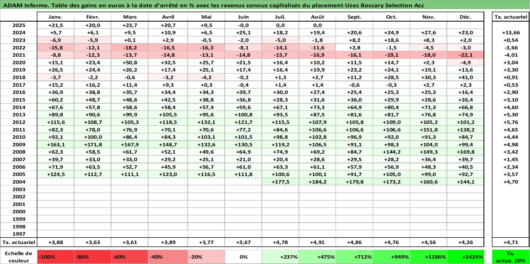Image resolution: width=530 pixels, height=264 pixels.
Task: Click the cell showing -18,2
Action: [130, 48]
